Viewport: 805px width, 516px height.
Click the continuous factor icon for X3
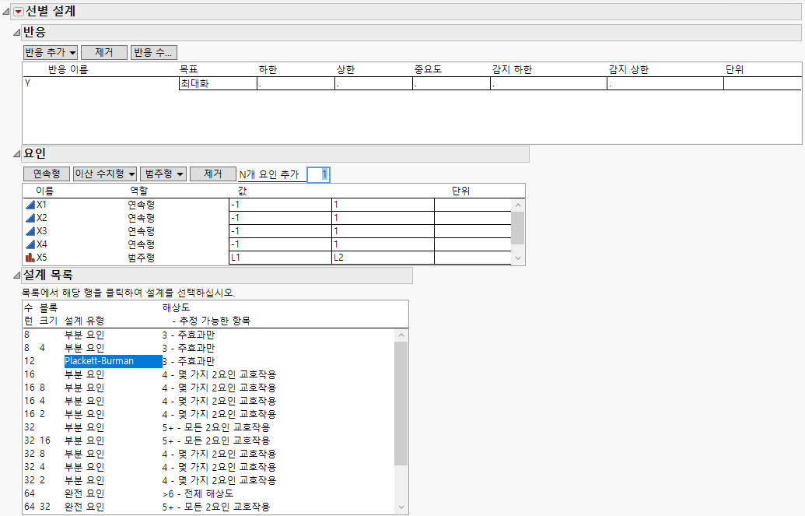30,231
